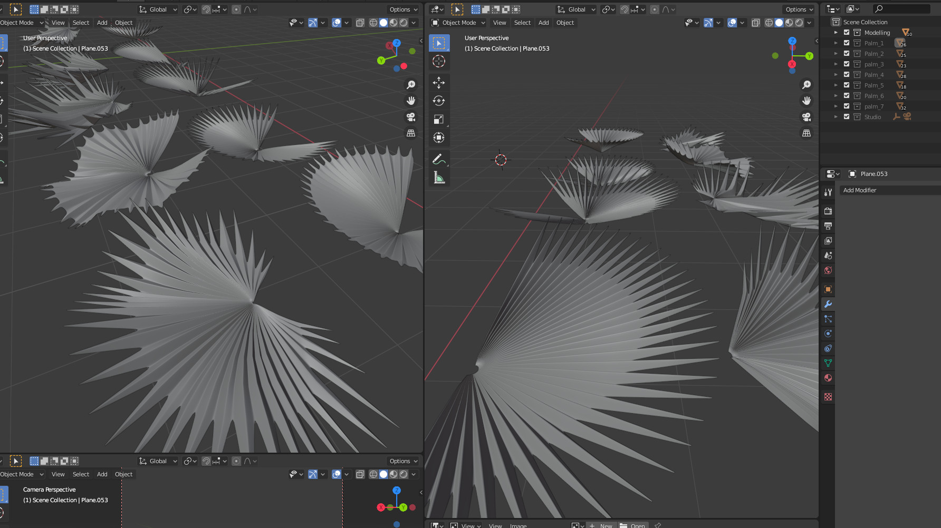The width and height of the screenshot is (941, 528).
Task: Select the Scale tool
Action: coord(438,120)
